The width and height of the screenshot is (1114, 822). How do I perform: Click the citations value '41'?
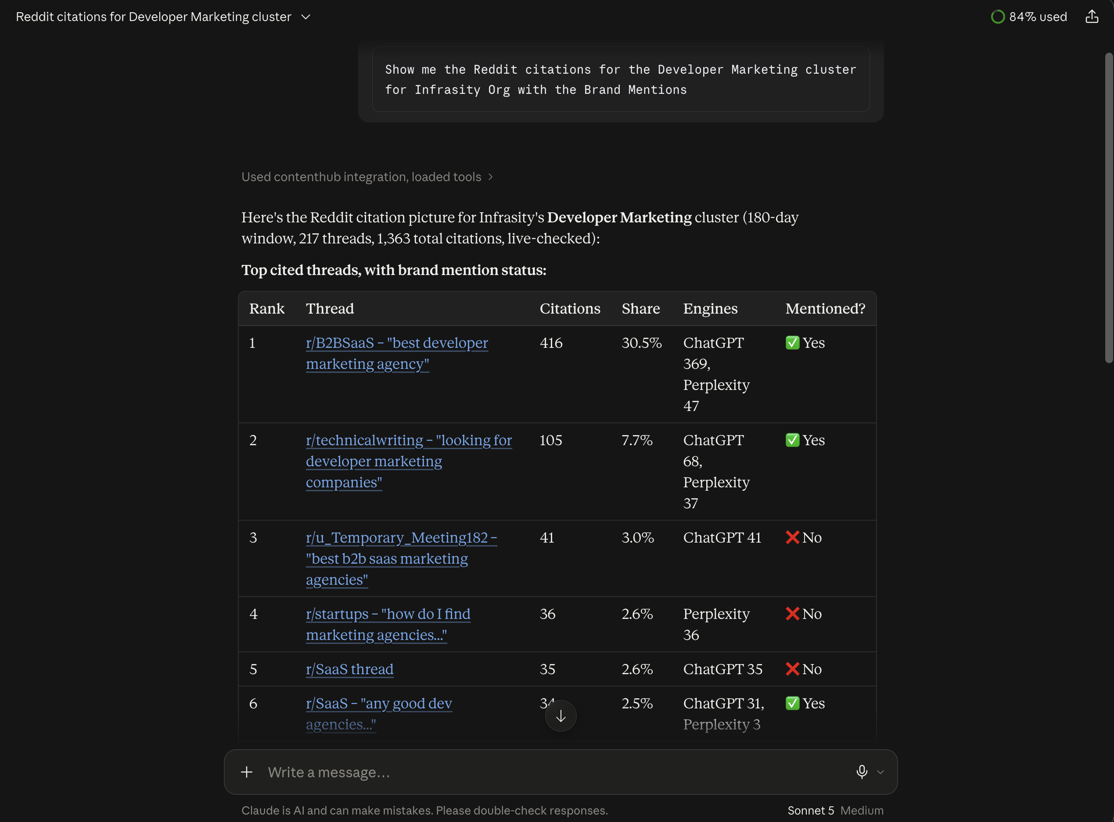547,537
